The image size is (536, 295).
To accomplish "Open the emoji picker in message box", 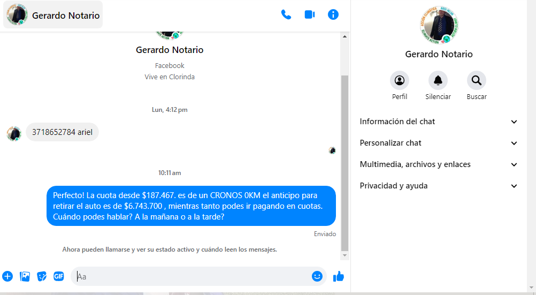I will pos(317,276).
